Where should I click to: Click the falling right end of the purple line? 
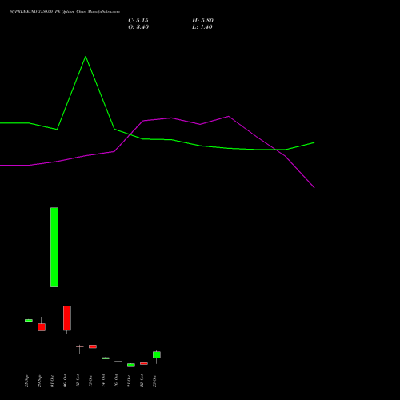tap(314, 187)
